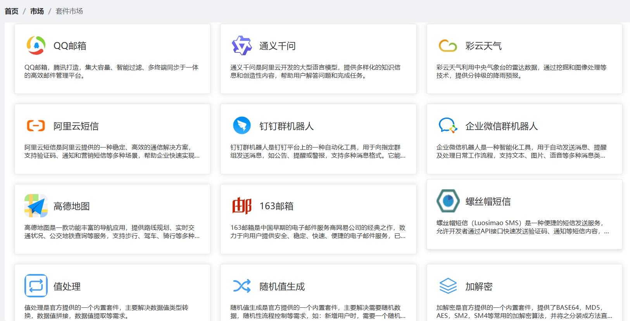Click 值处理 description about 数据值类型转换
Screen dimensions: 630x321
coord(106,312)
